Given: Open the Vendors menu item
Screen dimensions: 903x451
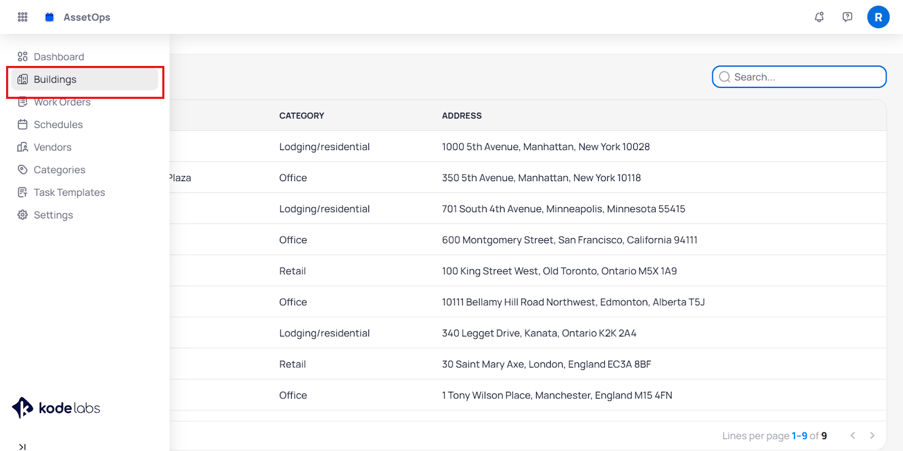Looking at the screenshot, I should (x=52, y=147).
